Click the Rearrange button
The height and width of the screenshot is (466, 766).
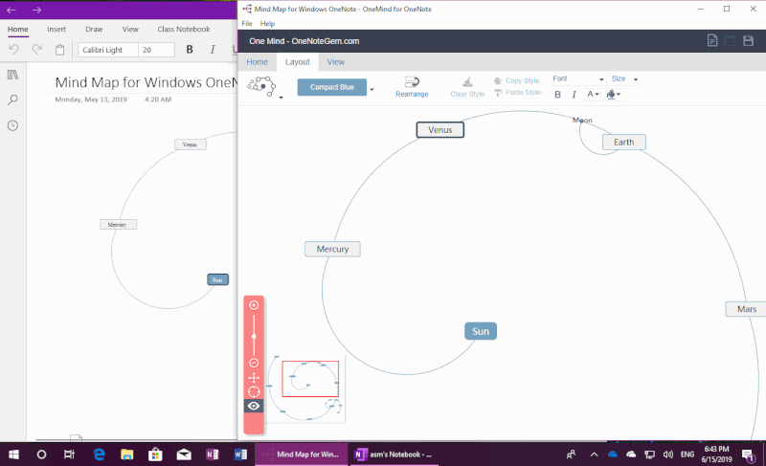pyautogui.click(x=412, y=87)
